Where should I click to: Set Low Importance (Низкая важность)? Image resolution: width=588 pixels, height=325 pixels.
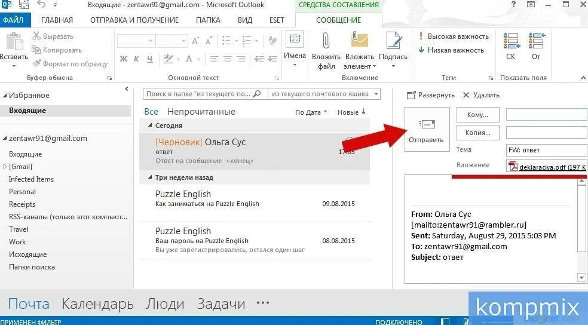pyautogui.click(x=451, y=50)
